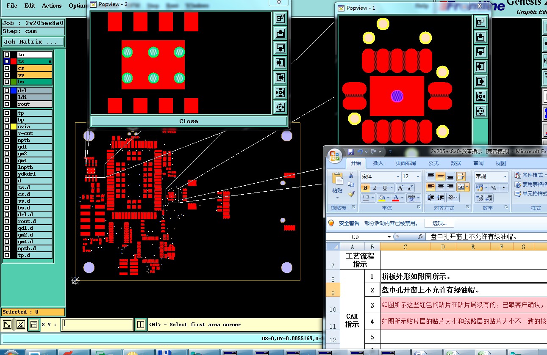Click the 条件格式 conditional formatting button

click(530, 175)
